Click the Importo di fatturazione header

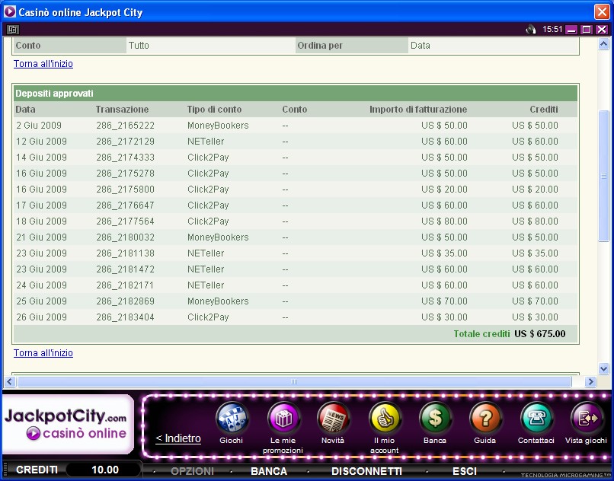click(418, 109)
